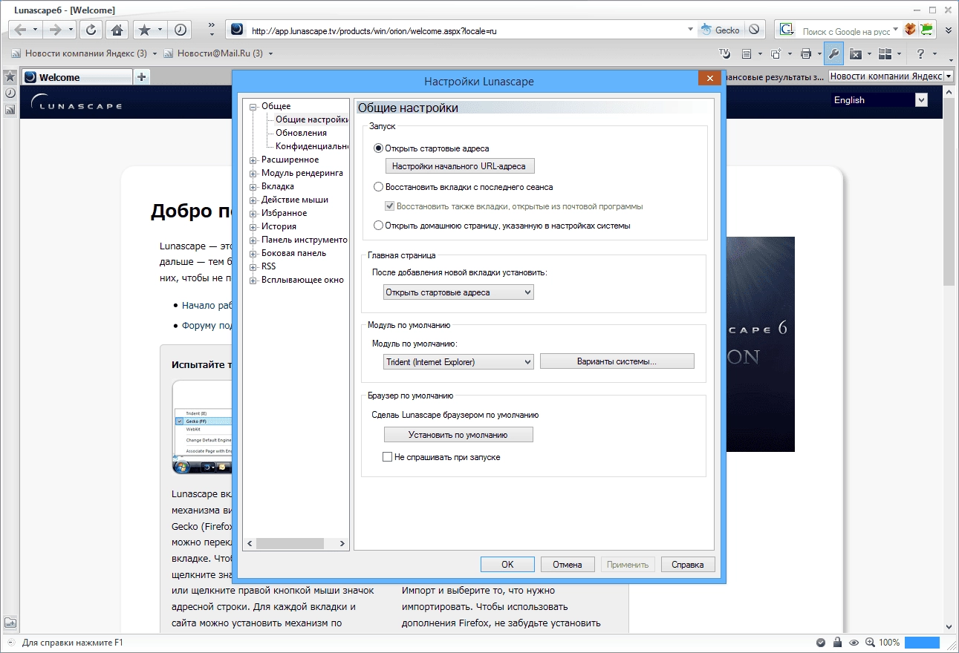Click 'Настройки начального URL-адреса' button

tap(459, 166)
